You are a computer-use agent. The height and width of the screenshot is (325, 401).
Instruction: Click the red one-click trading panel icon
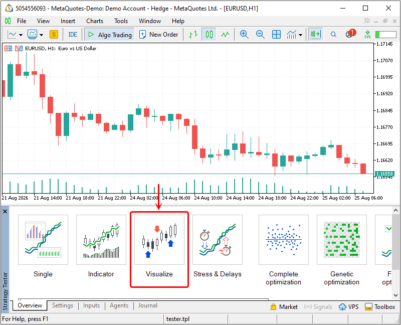[8, 48]
